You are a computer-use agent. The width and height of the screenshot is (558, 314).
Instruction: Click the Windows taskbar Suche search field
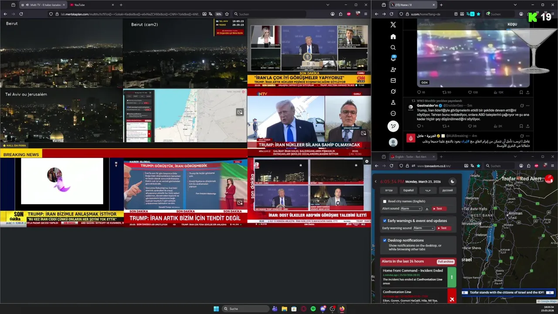coord(245,309)
